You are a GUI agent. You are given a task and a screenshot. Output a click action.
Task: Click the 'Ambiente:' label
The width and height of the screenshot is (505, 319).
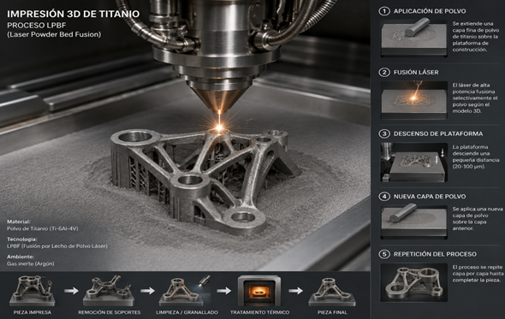[x=21, y=257]
